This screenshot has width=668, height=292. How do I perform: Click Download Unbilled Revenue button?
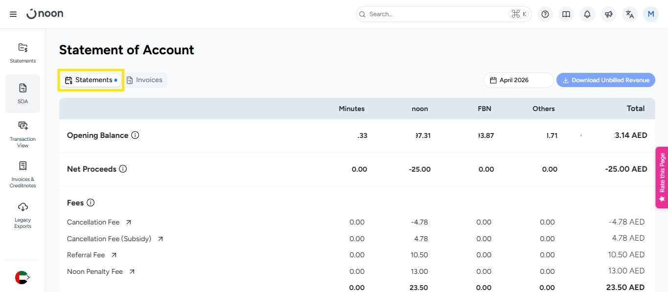point(605,80)
